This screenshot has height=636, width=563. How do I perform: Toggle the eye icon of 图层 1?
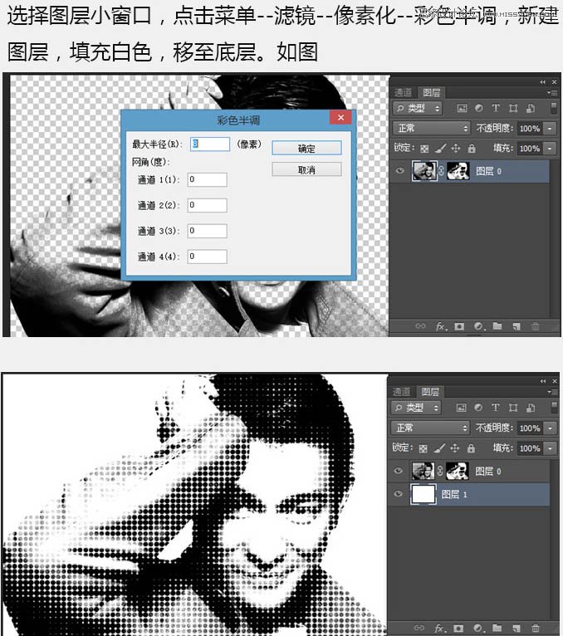pos(399,494)
